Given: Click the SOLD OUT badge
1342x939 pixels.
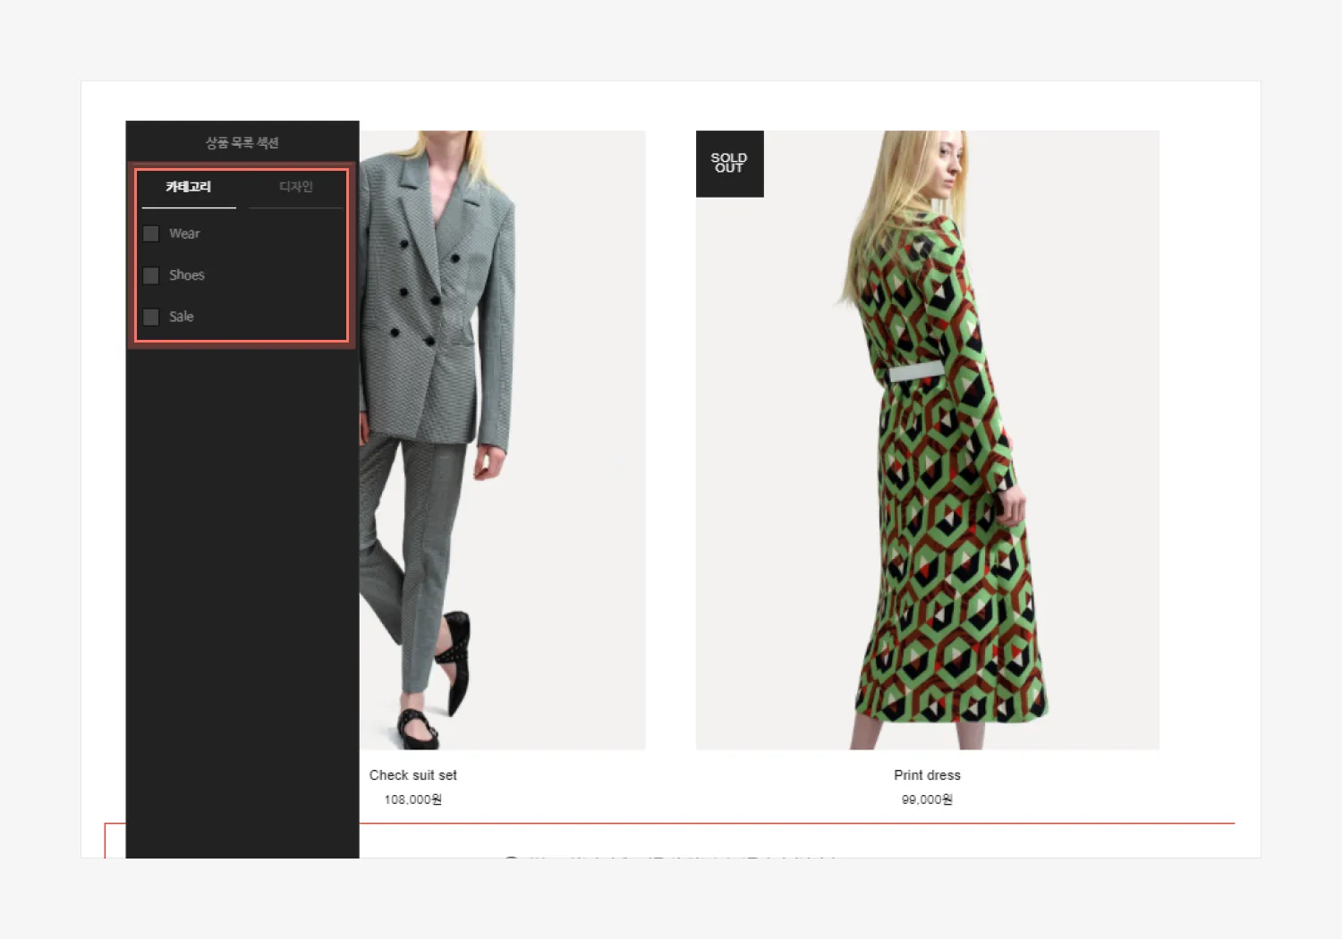Looking at the screenshot, I should click(x=730, y=164).
